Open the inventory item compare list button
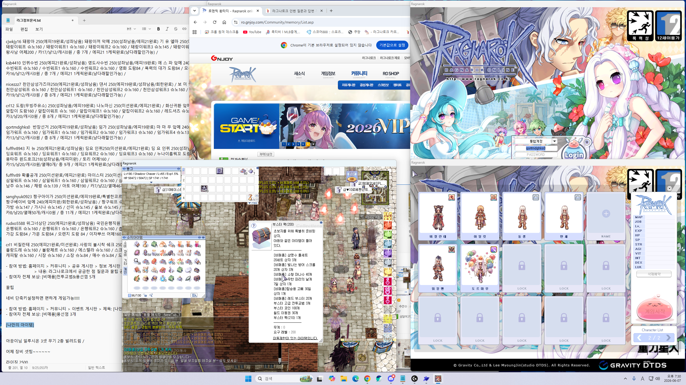 click(x=194, y=295)
